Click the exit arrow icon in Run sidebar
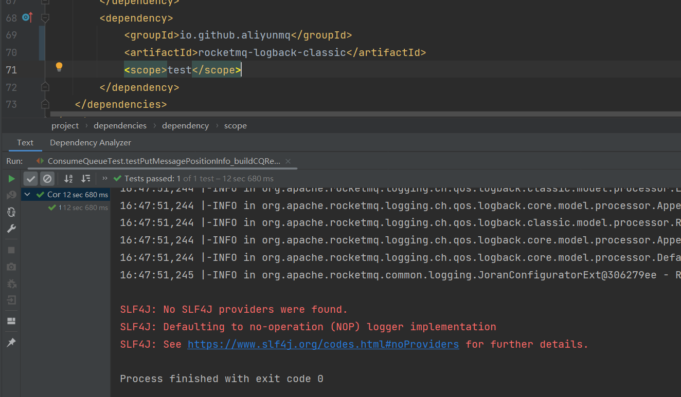The height and width of the screenshot is (397, 681). [x=11, y=300]
